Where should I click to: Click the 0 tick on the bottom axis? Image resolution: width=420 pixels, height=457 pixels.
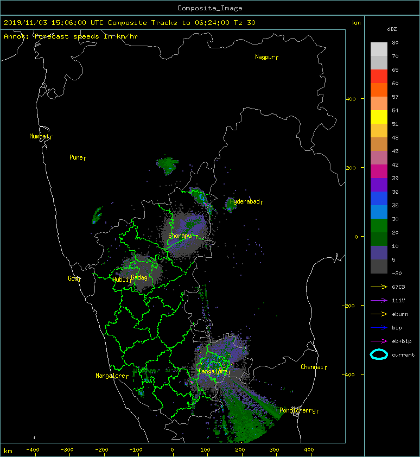[x=172, y=450]
